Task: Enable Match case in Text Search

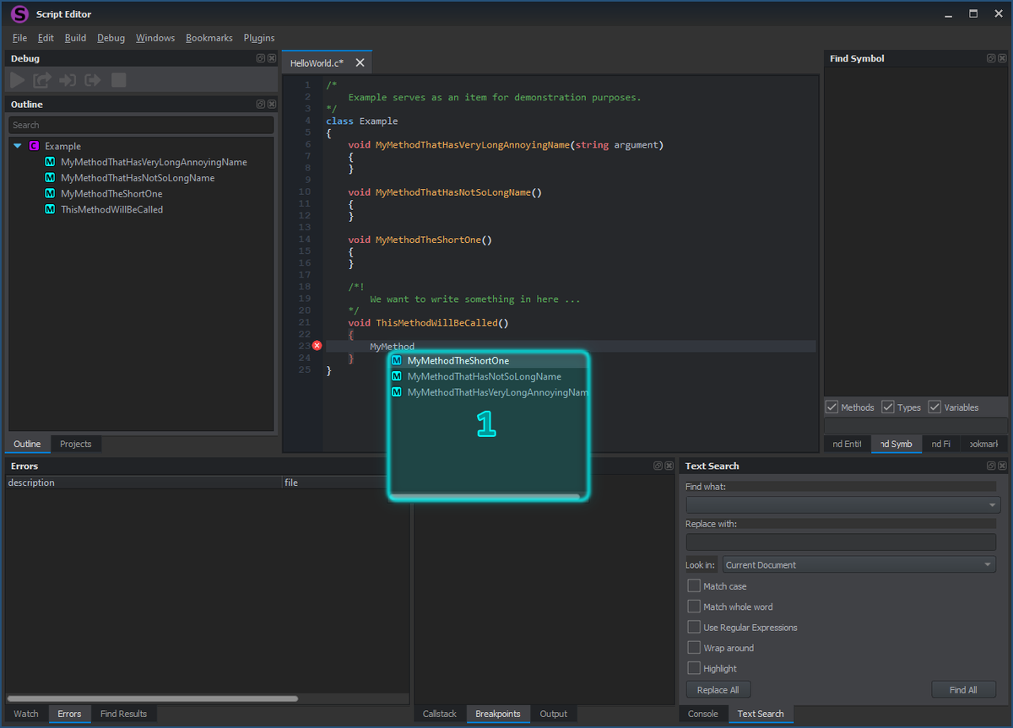Action: tap(694, 585)
